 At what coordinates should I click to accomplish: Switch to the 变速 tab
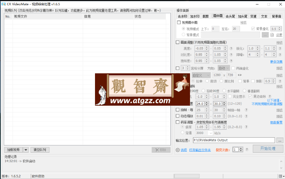tap(253, 17)
